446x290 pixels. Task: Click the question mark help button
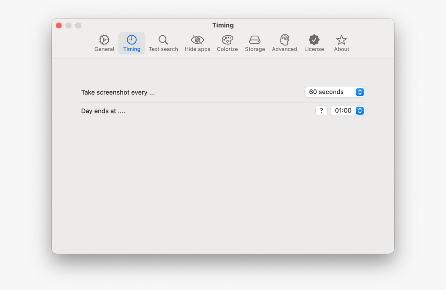(321, 110)
